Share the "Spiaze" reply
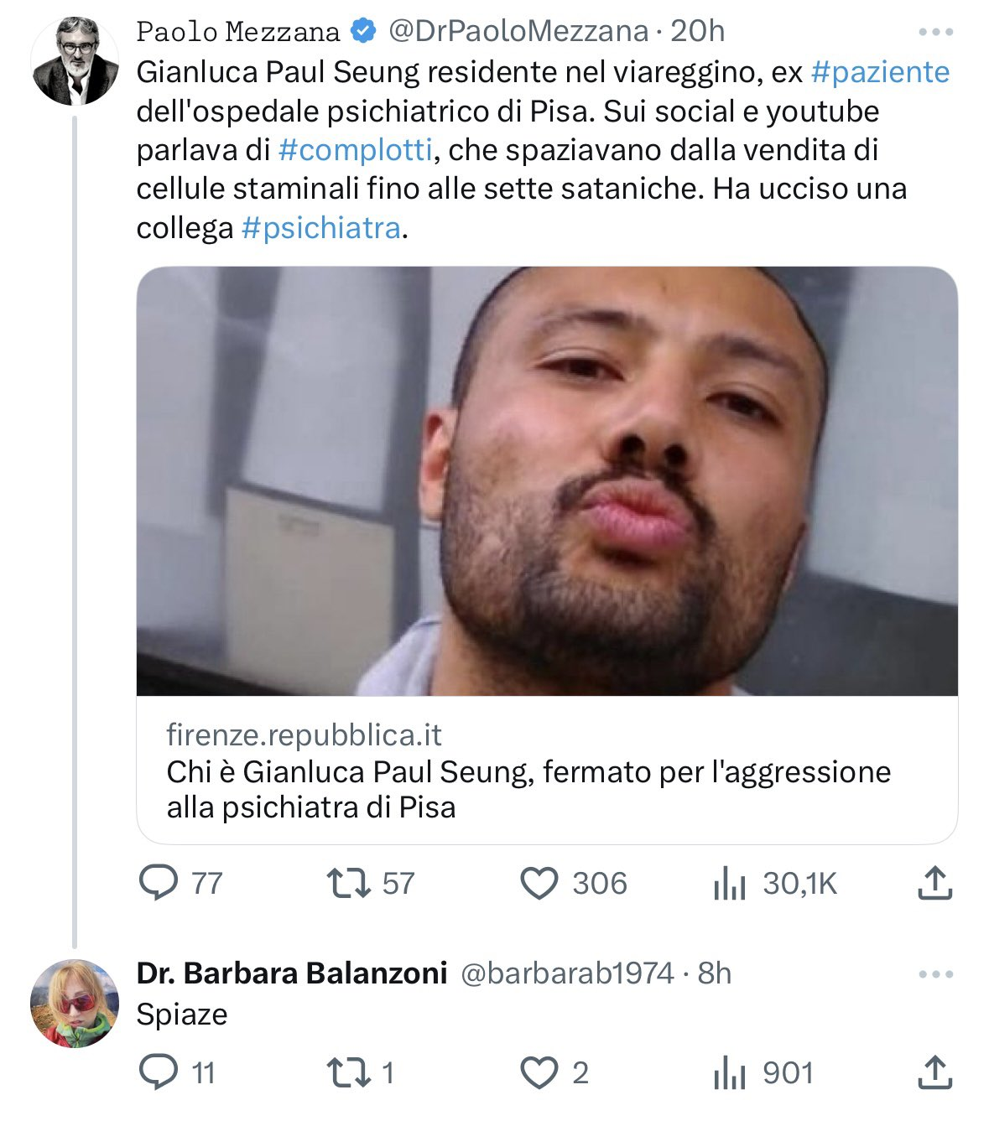Viewport: 989px width, 1121px height. (934, 1072)
